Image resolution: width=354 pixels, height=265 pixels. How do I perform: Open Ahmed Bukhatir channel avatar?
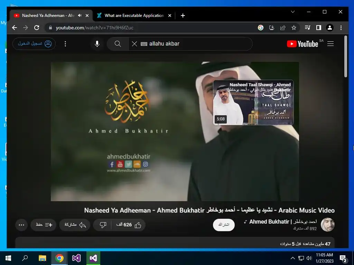(328, 225)
